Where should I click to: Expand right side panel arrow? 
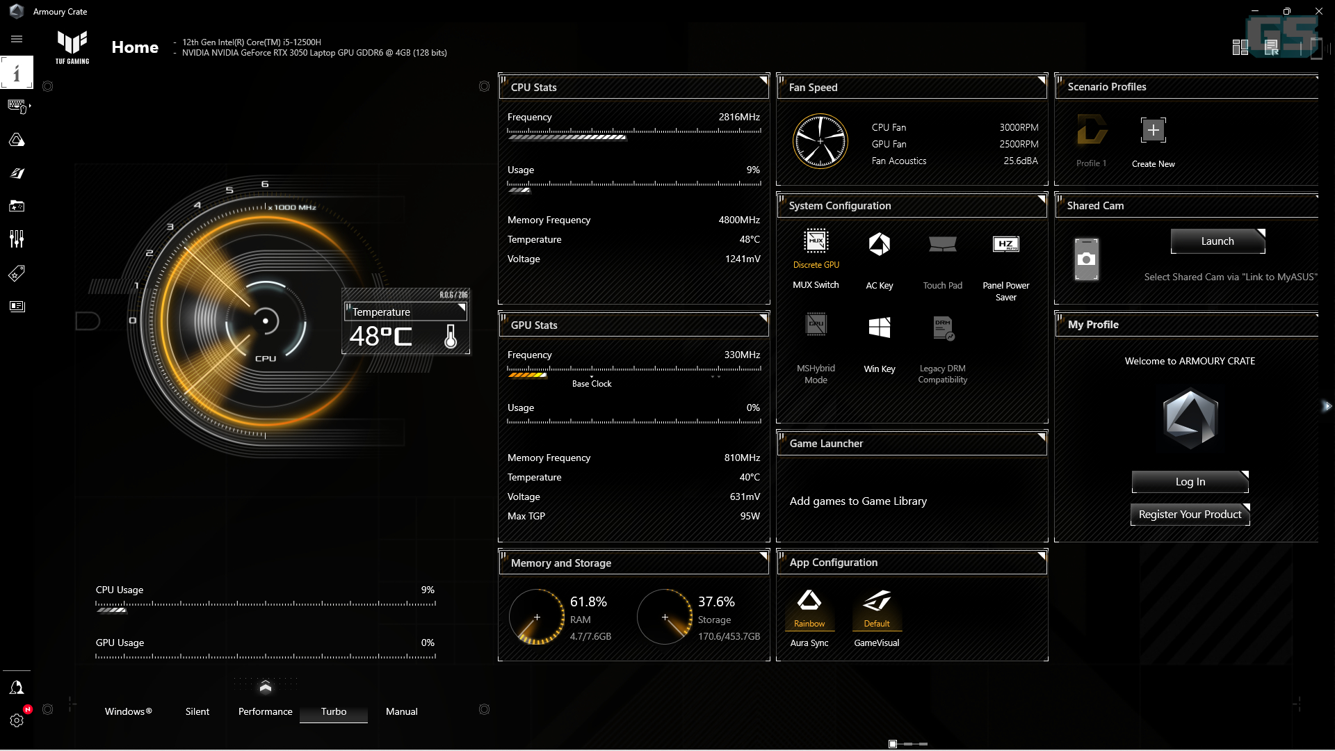click(1327, 406)
